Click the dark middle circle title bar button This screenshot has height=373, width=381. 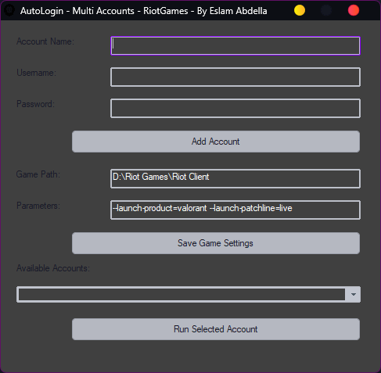pos(326,10)
